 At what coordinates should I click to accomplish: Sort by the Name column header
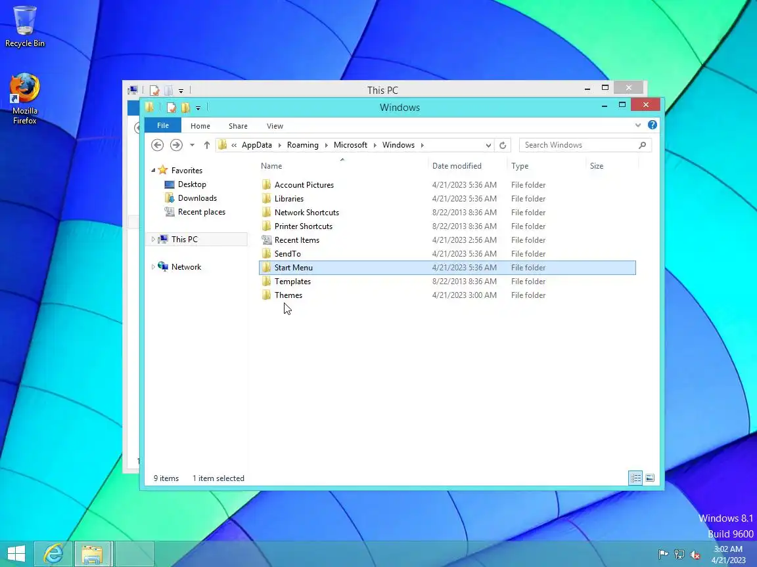(x=271, y=166)
